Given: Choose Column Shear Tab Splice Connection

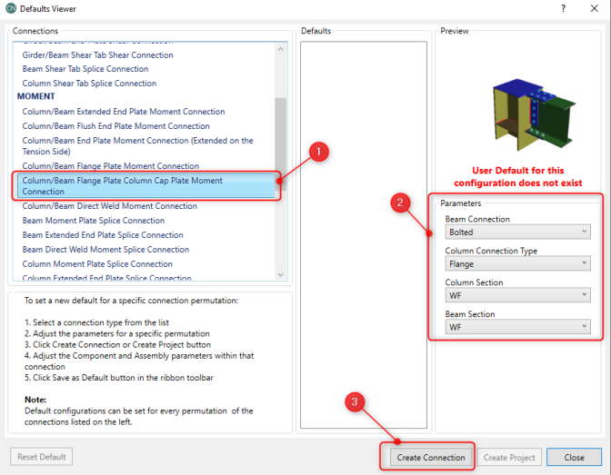Looking at the screenshot, I should (x=89, y=84).
